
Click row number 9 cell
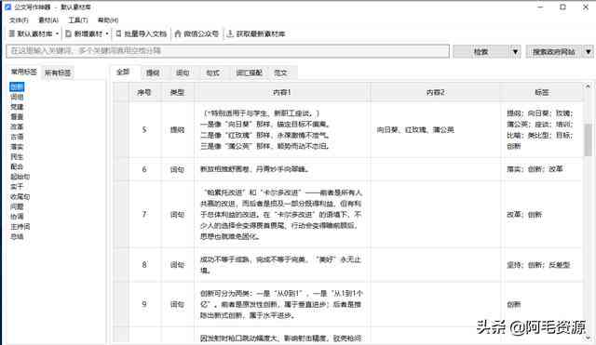coord(144,304)
